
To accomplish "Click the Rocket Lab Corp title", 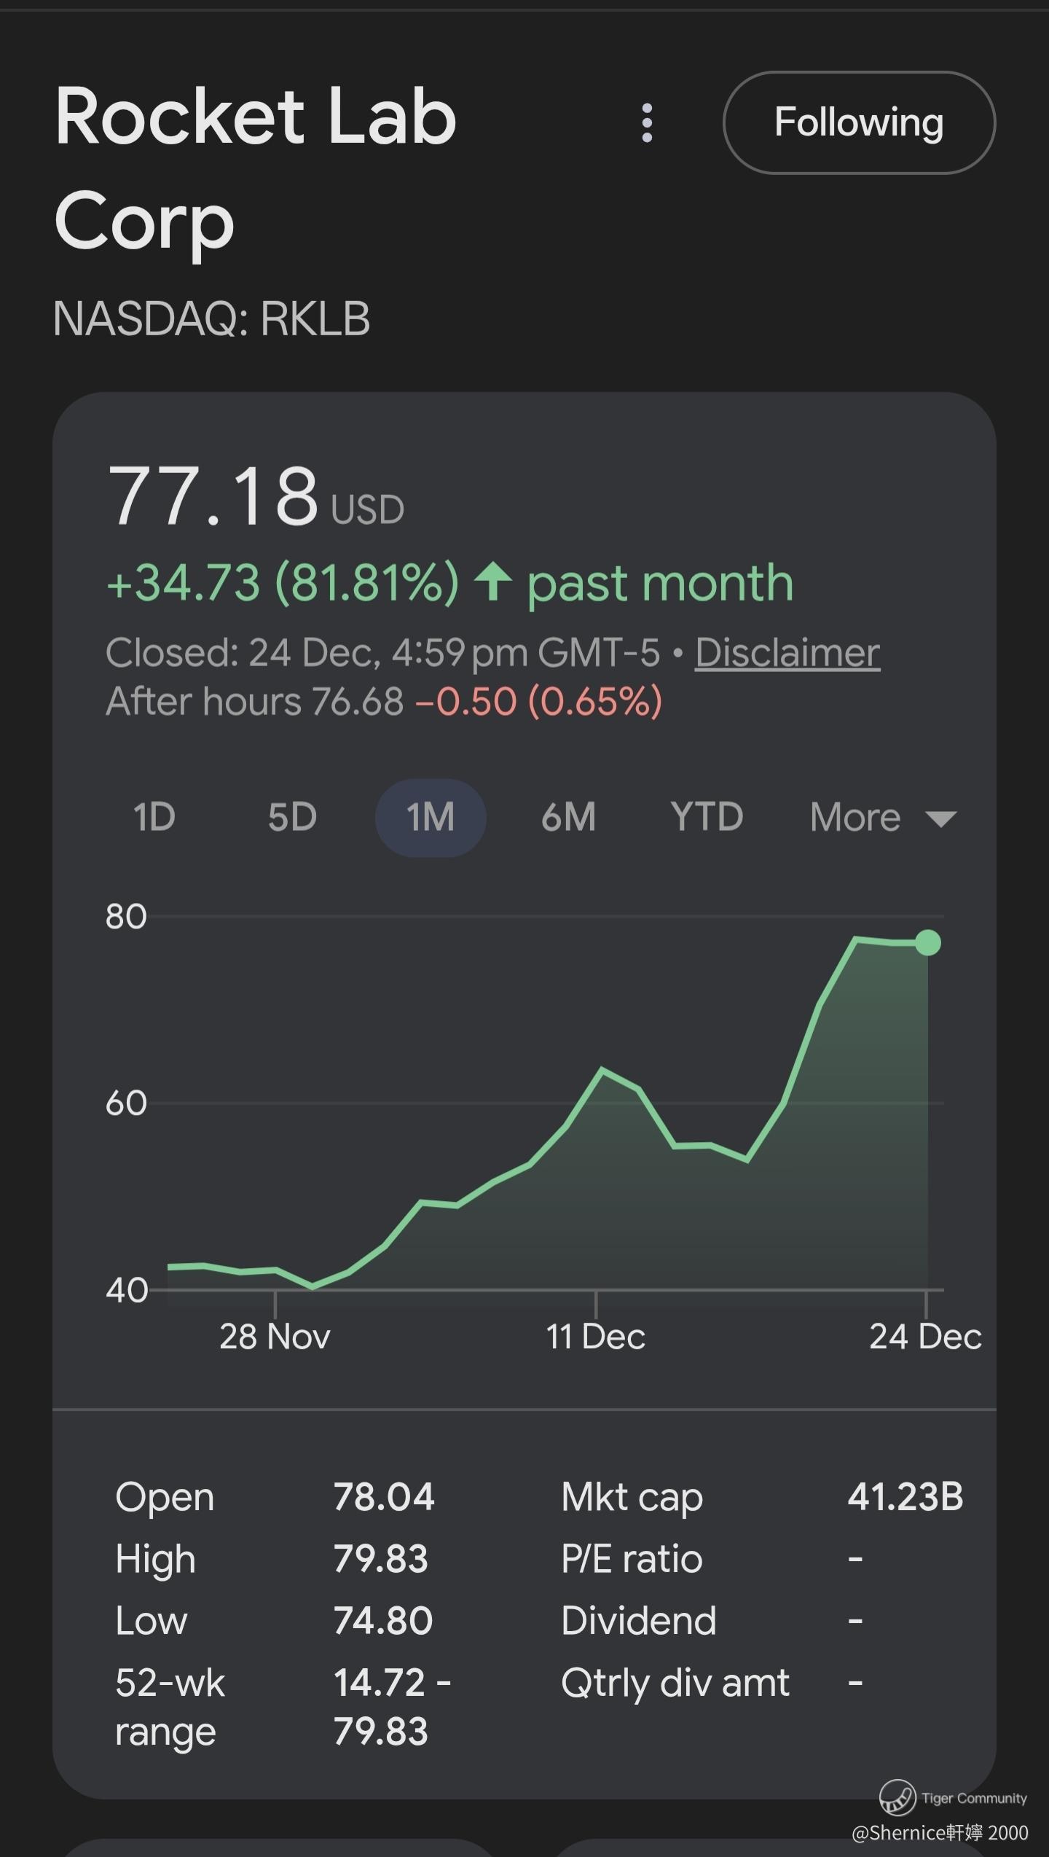I will pyautogui.click(x=255, y=168).
